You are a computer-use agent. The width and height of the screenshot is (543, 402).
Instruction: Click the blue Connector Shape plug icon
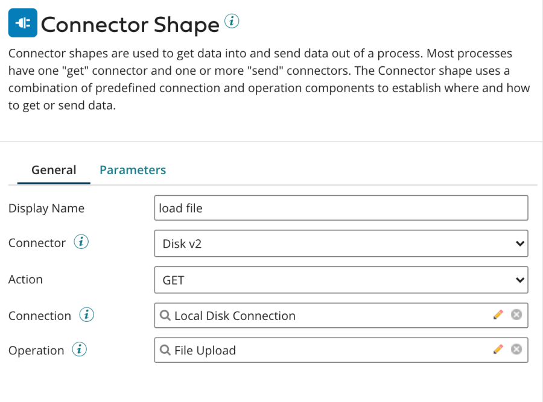(x=22, y=24)
